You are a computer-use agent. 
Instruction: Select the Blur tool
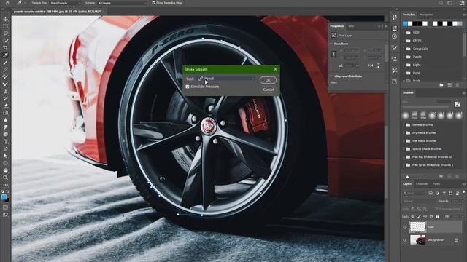point(5,120)
